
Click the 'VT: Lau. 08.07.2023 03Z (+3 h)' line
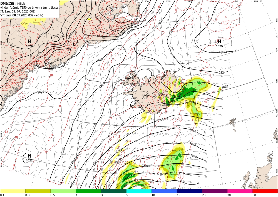(x=22, y=15)
